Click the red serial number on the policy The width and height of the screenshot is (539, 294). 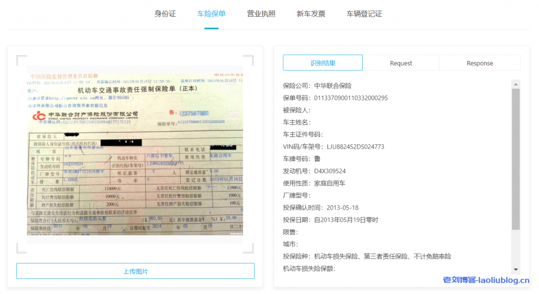[193, 113]
